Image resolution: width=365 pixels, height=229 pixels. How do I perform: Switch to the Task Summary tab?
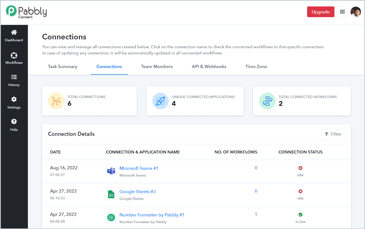click(x=62, y=66)
